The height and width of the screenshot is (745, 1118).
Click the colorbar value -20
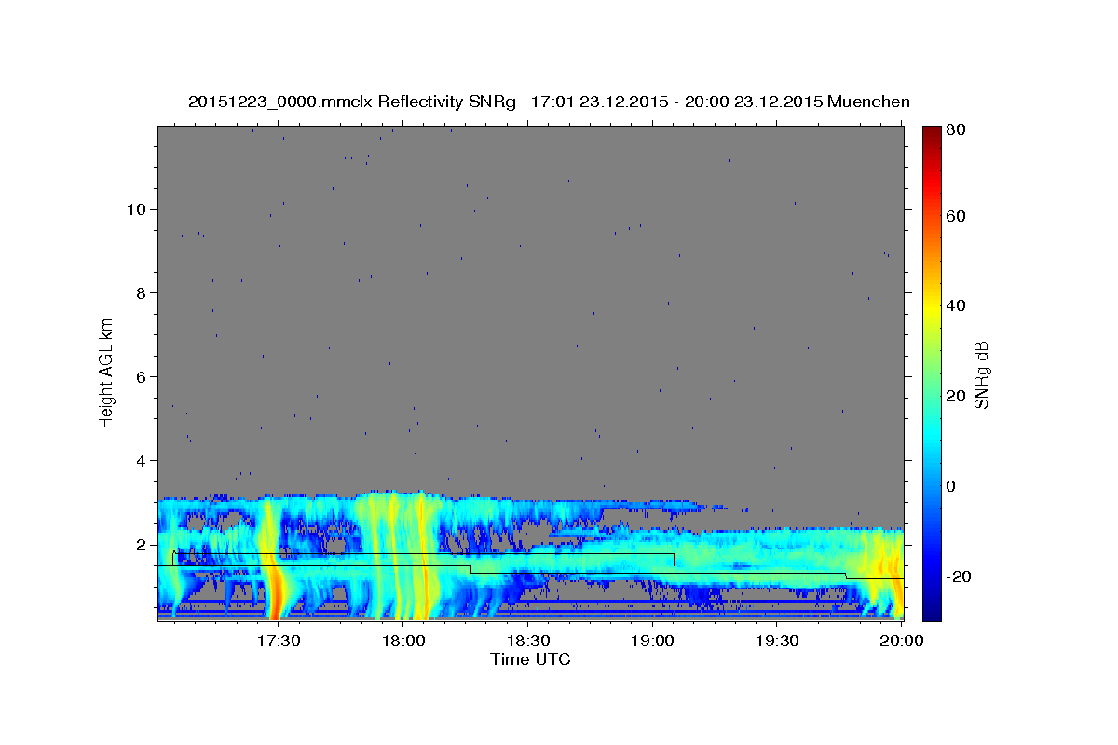pos(959,576)
